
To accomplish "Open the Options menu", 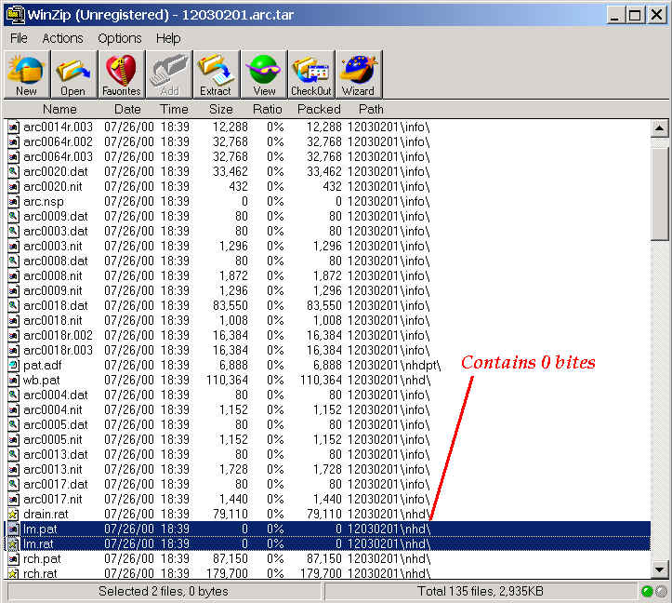I will click(x=119, y=38).
